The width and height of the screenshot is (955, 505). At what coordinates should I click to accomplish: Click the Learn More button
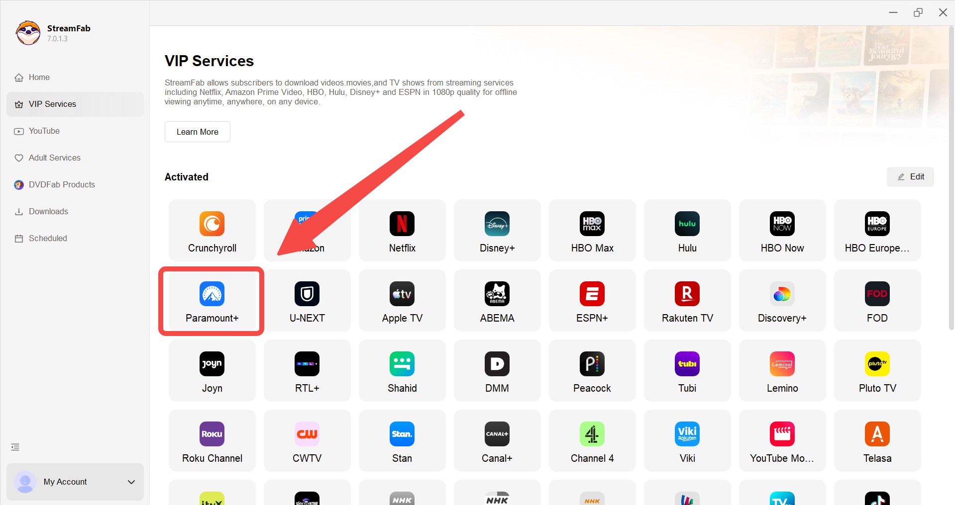197,132
